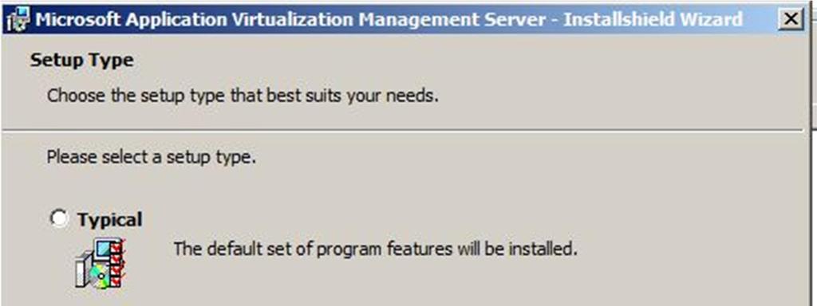Click the installer icon in the title bar

coord(18,20)
